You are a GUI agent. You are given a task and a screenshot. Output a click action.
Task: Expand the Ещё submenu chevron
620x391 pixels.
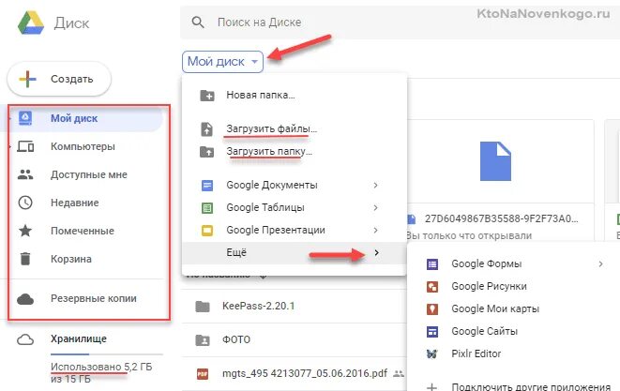tap(376, 252)
